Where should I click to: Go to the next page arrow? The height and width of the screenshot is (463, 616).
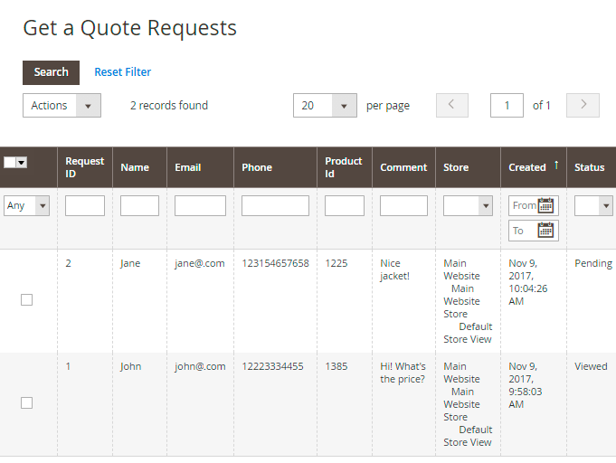pos(583,105)
